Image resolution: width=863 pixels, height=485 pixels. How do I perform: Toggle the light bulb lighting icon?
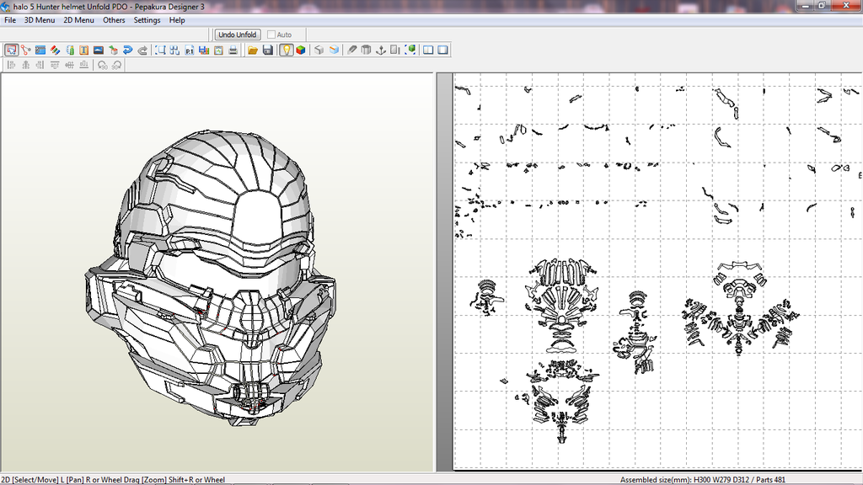click(x=287, y=50)
